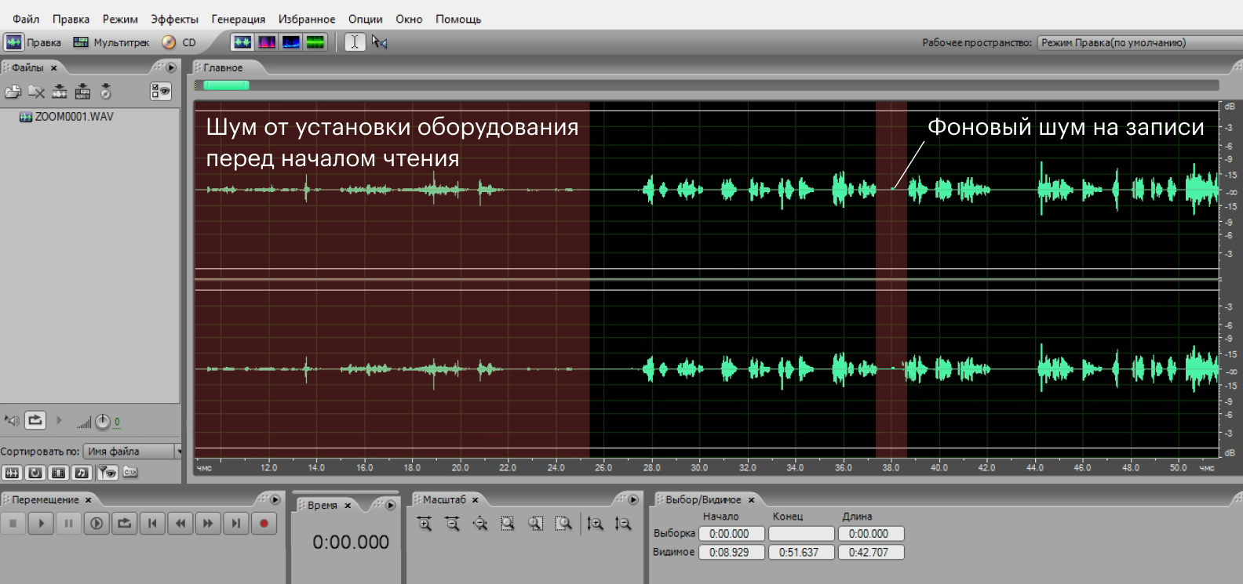Viewport: 1243px width, 584px height.
Task: Click Play looped transport button
Action: (x=124, y=524)
